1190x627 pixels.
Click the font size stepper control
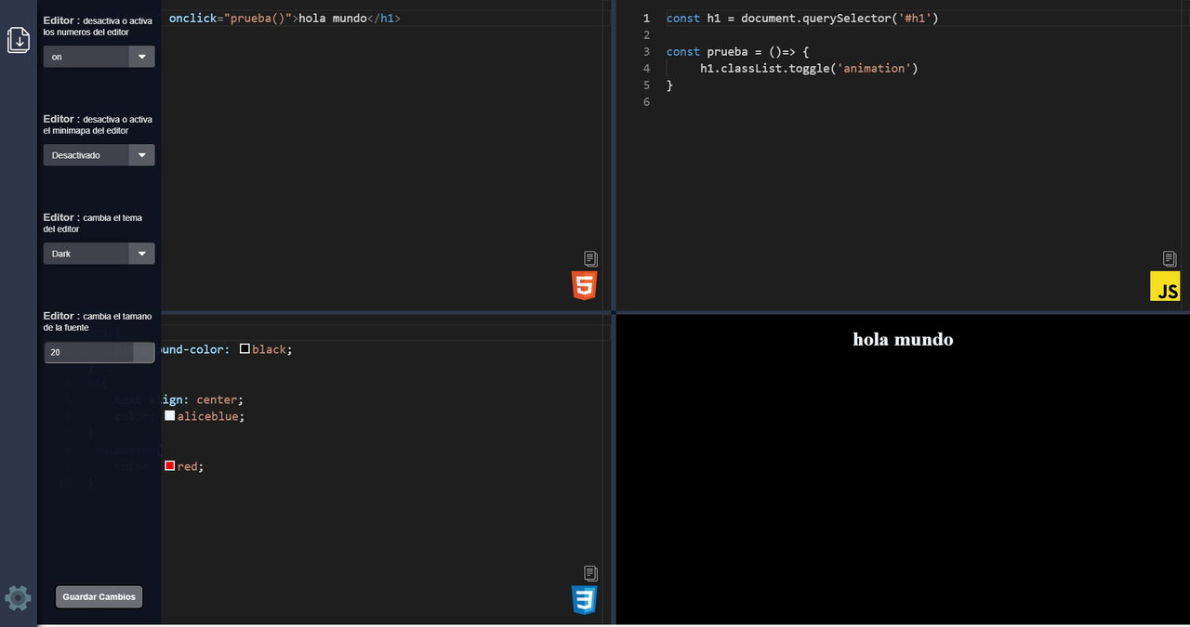[x=144, y=352]
